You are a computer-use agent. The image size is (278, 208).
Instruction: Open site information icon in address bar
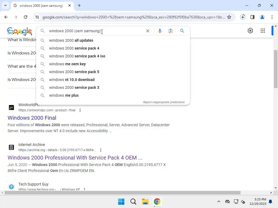click(x=37, y=17)
